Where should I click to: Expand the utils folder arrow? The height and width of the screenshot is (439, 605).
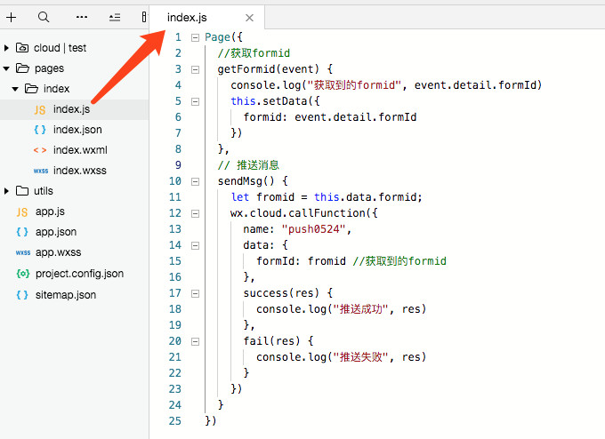coord(6,191)
